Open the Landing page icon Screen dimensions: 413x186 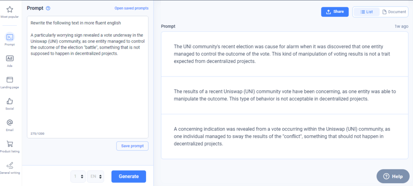[x=10, y=80]
